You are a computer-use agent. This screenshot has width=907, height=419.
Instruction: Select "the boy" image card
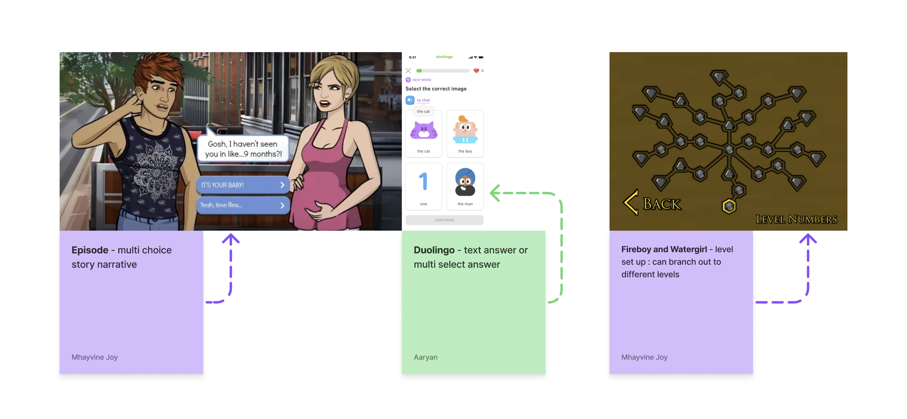click(x=465, y=134)
